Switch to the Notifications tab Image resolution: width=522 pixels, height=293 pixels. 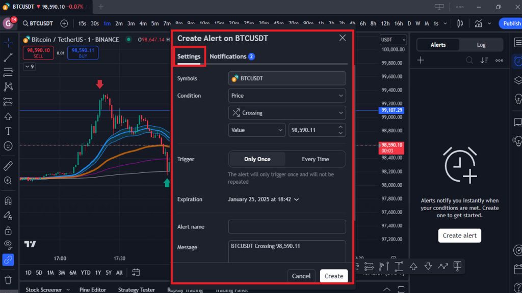pos(228,56)
